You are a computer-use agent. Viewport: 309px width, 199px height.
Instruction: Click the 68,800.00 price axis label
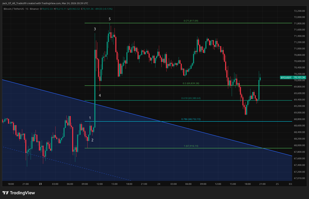(x=299, y=119)
